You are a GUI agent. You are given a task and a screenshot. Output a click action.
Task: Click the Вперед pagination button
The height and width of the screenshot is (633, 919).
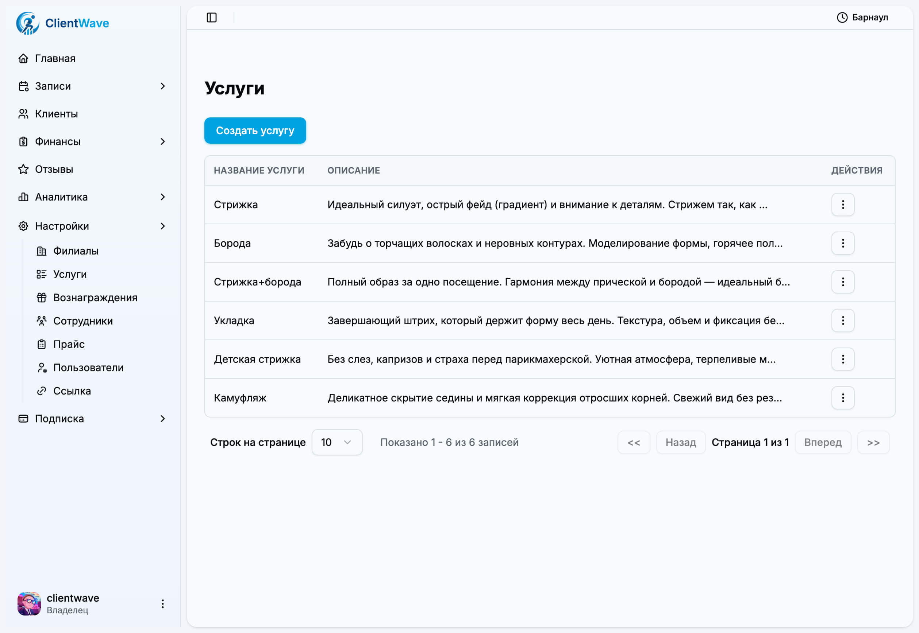(x=823, y=442)
